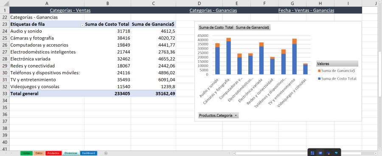Follow the Categorías - Ganancias header link

click(213, 11)
